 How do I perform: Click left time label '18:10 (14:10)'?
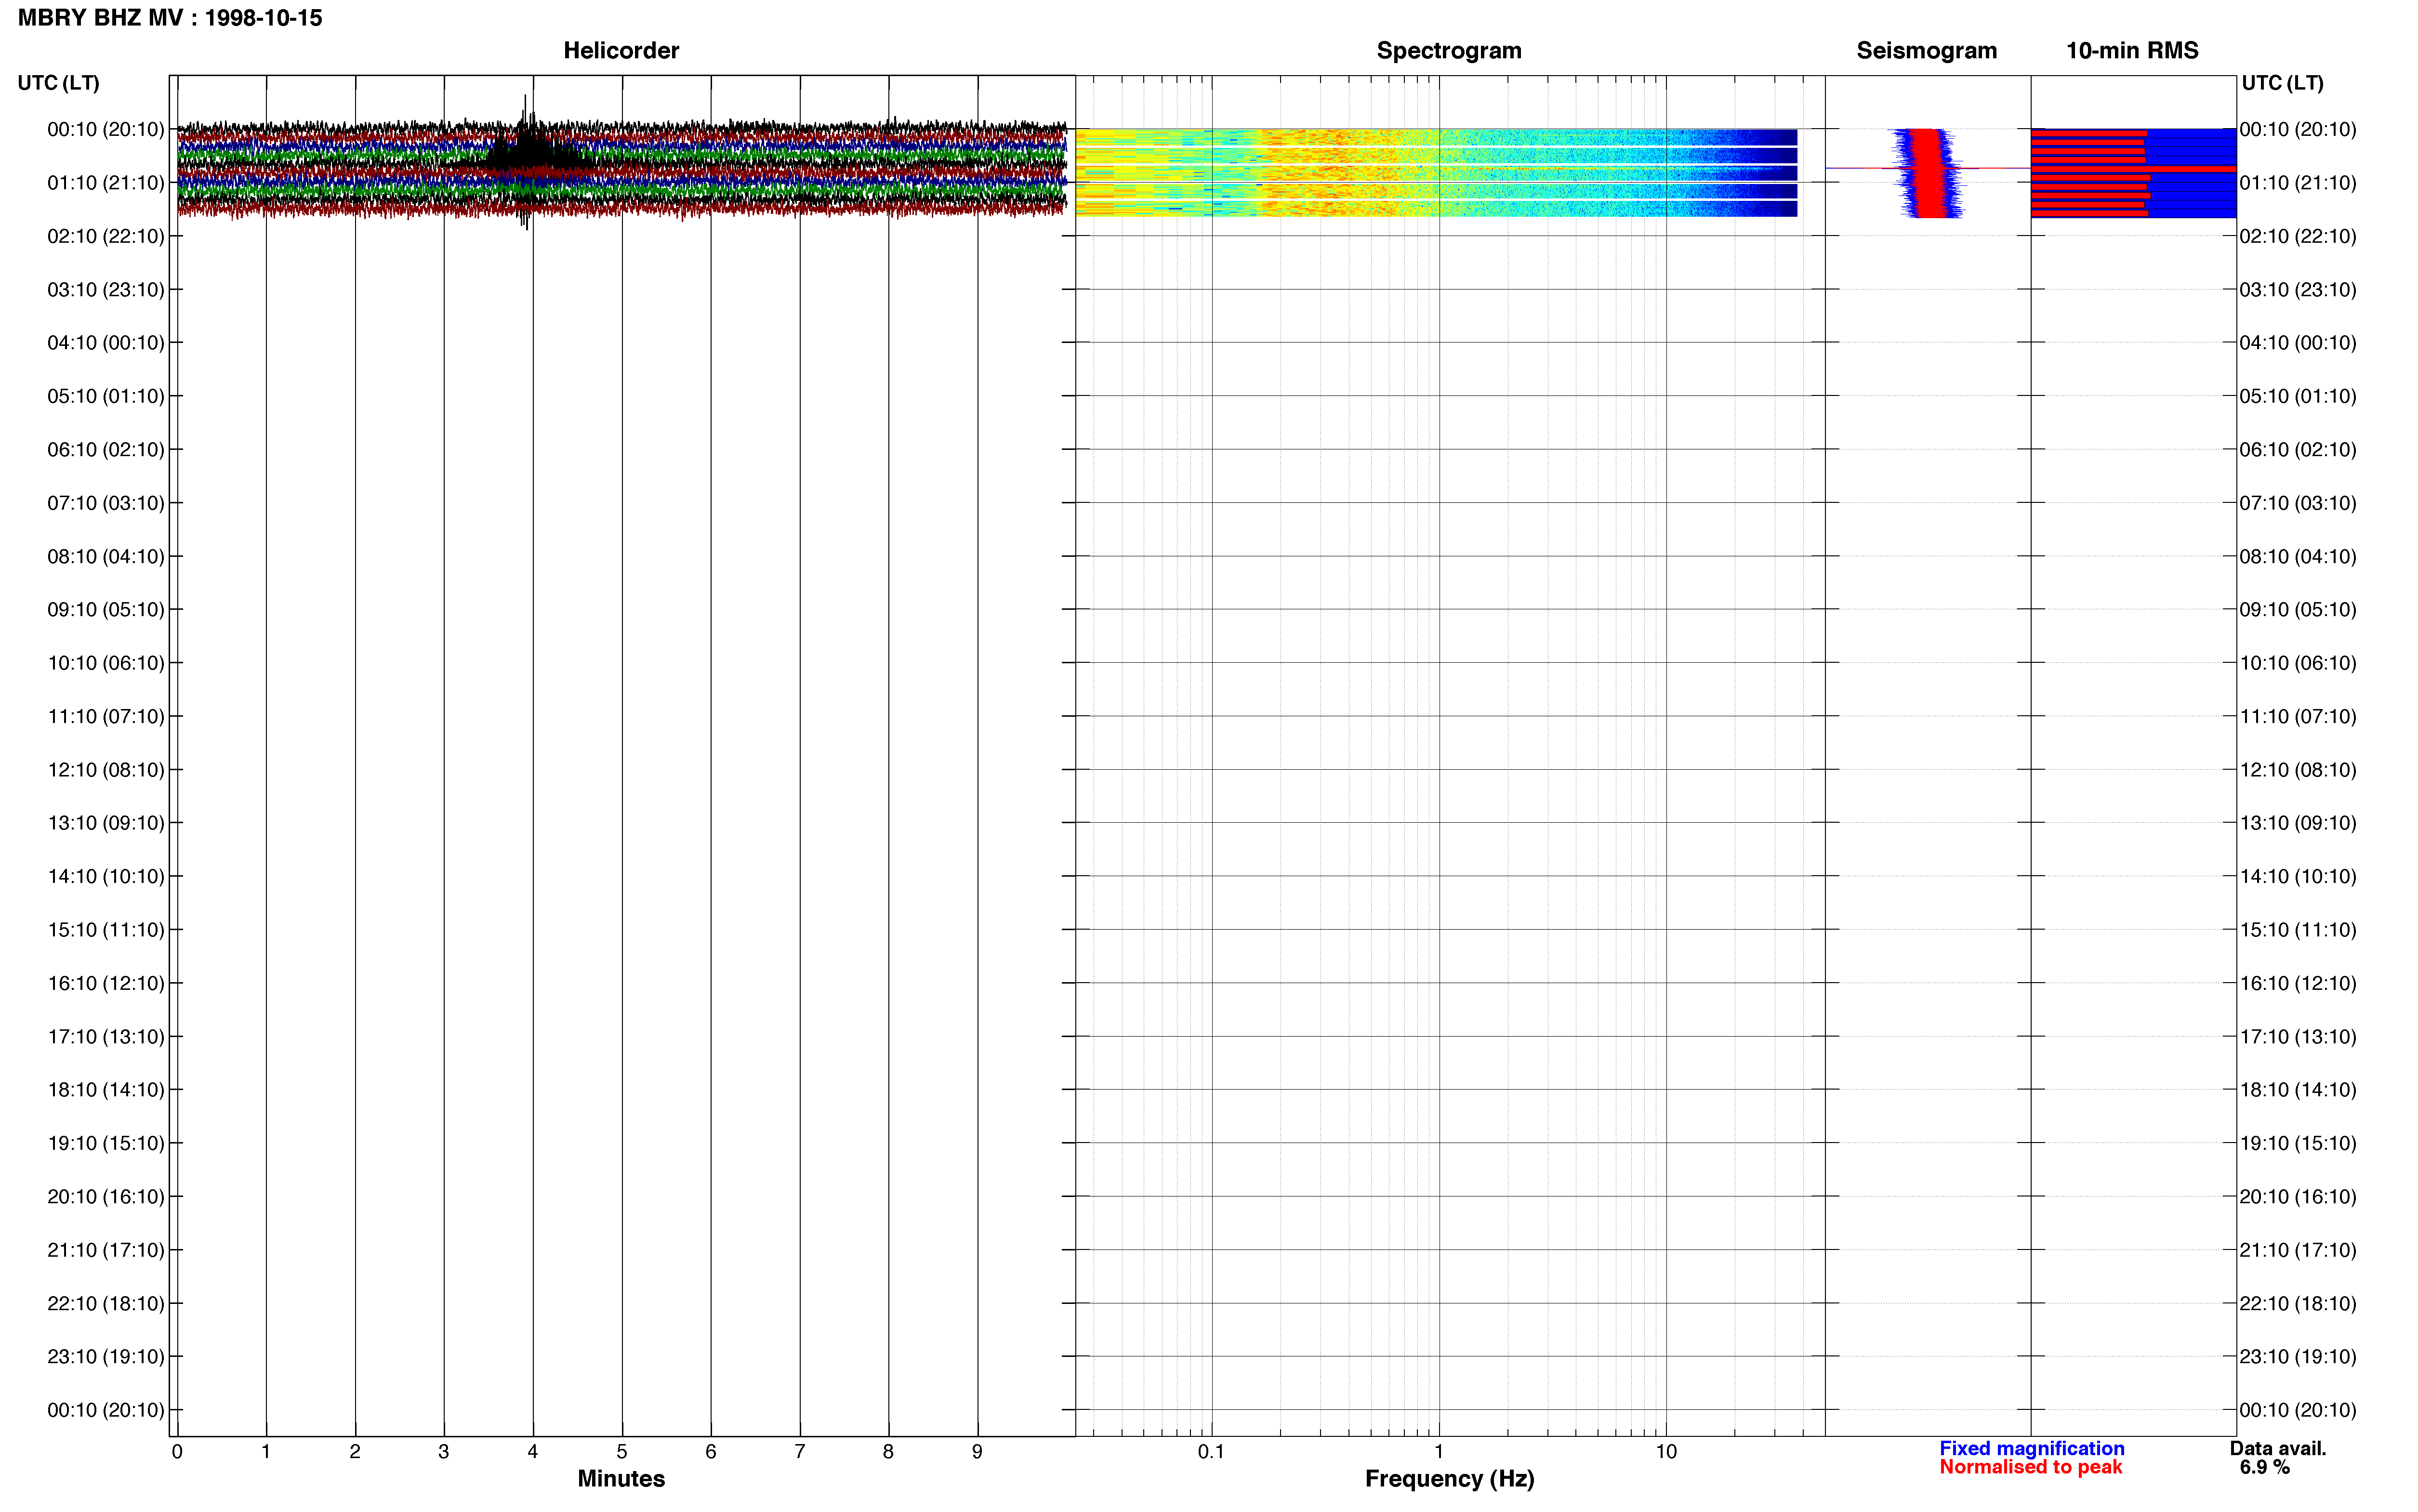[106, 1090]
